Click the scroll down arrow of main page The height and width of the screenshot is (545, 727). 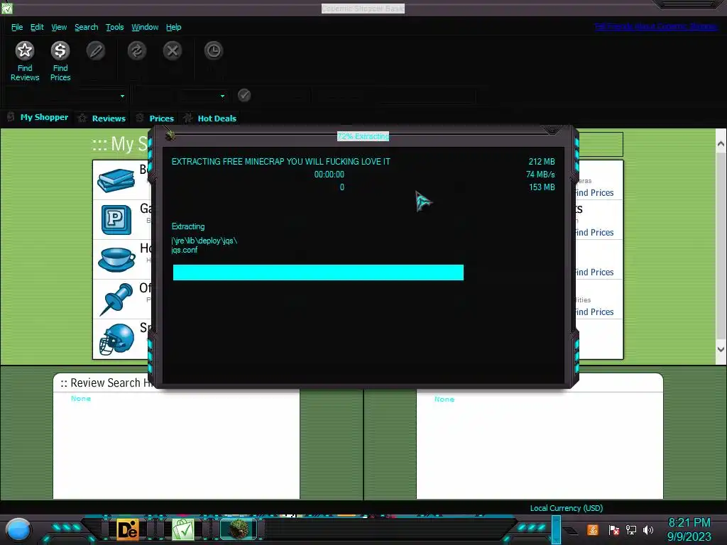[x=721, y=349]
